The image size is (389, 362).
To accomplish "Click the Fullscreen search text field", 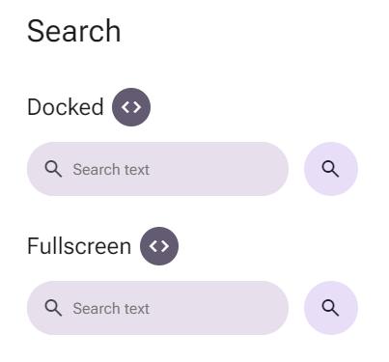I will tap(157, 308).
